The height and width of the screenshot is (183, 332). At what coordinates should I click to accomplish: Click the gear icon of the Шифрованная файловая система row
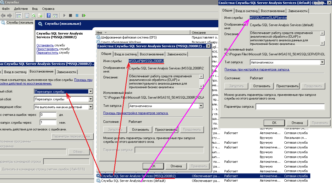pyautogui.click(x=98, y=37)
